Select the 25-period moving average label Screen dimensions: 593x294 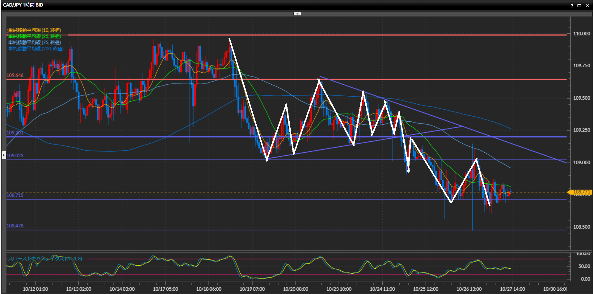point(34,36)
